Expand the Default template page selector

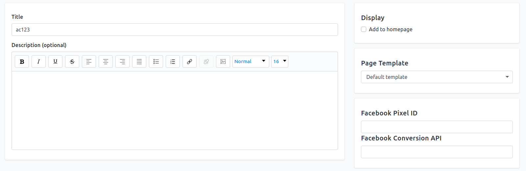click(x=437, y=77)
